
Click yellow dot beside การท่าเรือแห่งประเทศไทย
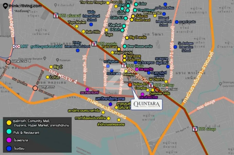point(109,118)
